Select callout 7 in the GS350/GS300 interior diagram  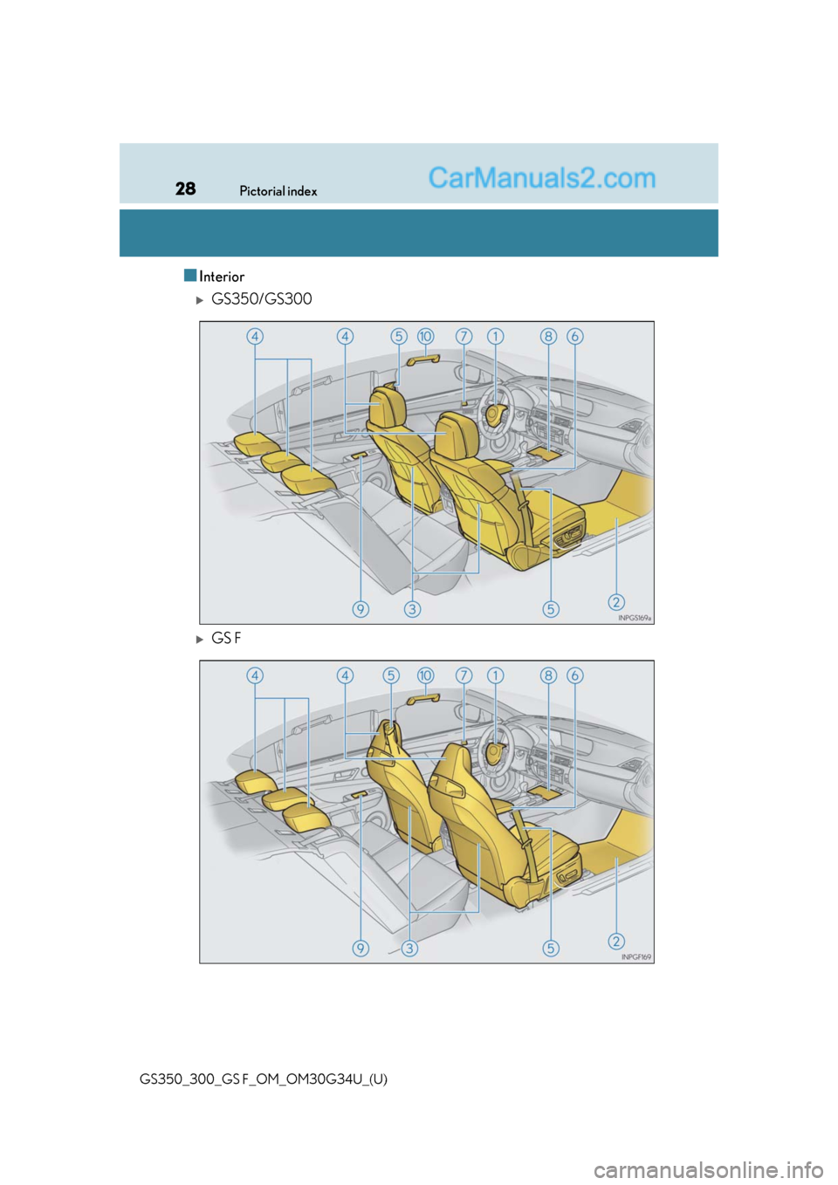click(x=464, y=336)
